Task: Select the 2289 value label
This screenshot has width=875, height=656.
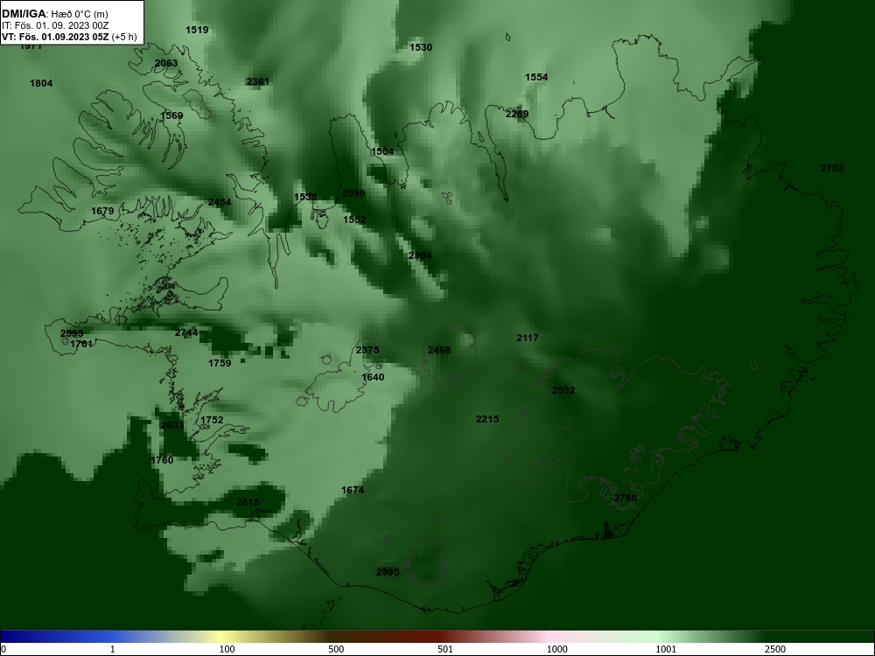Action: [517, 114]
